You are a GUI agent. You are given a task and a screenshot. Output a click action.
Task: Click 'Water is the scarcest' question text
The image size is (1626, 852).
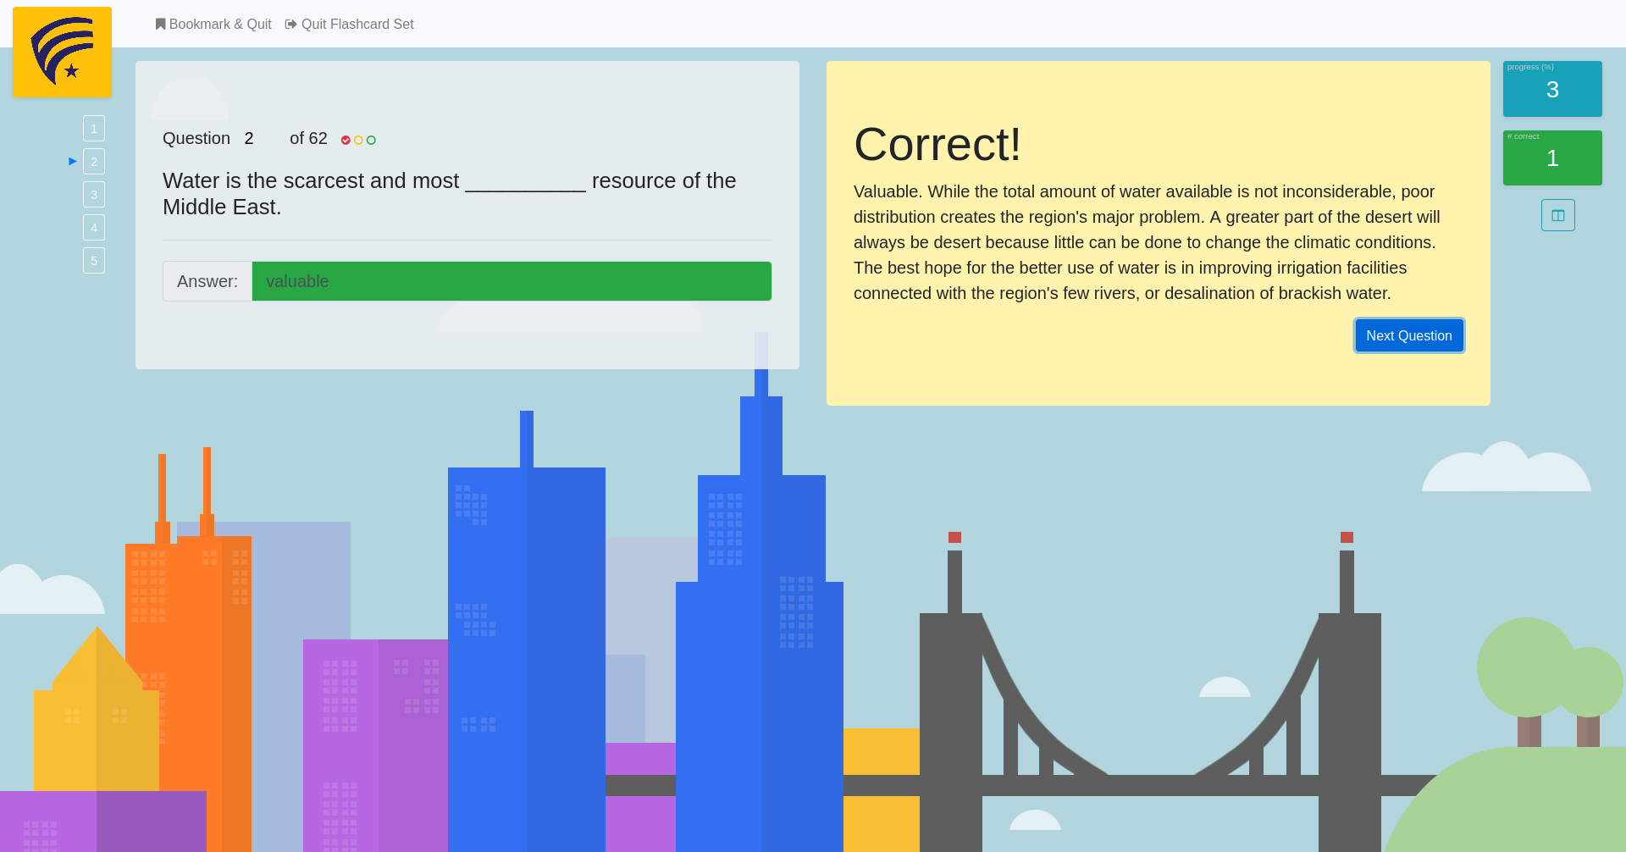pyautogui.click(x=449, y=194)
